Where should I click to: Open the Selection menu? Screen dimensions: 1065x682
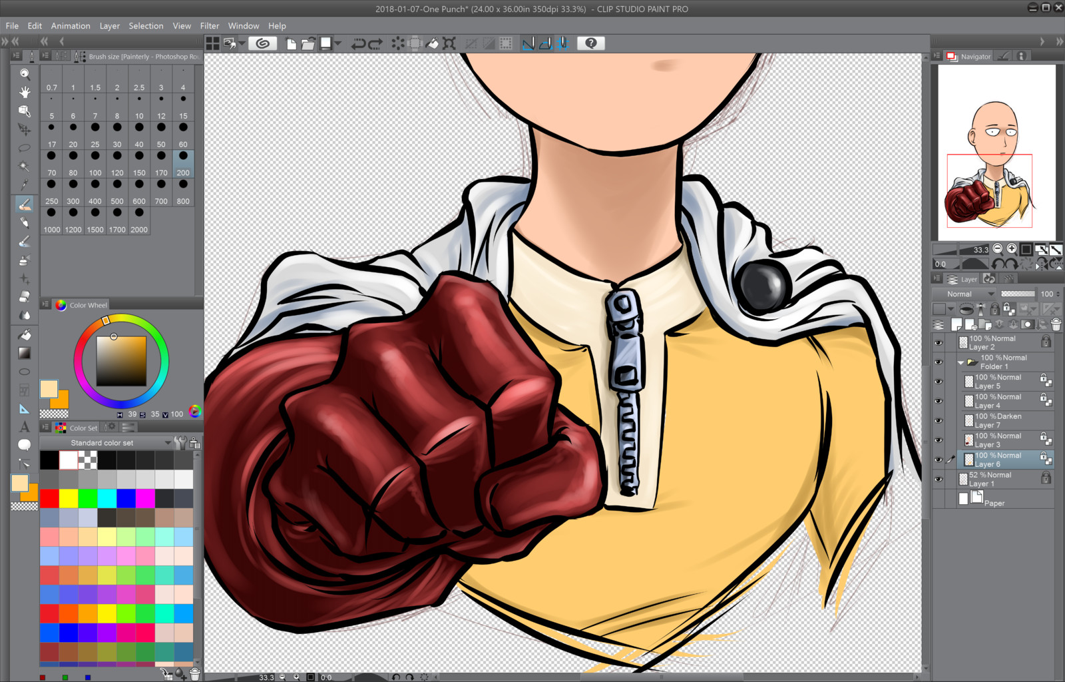point(146,26)
